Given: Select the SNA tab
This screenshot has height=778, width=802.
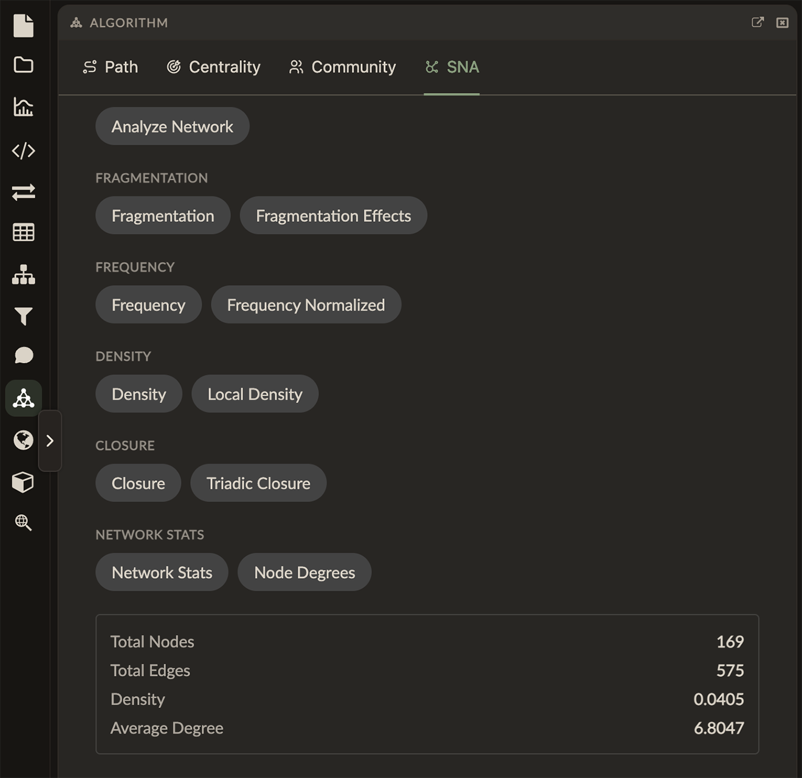Looking at the screenshot, I should click(452, 67).
